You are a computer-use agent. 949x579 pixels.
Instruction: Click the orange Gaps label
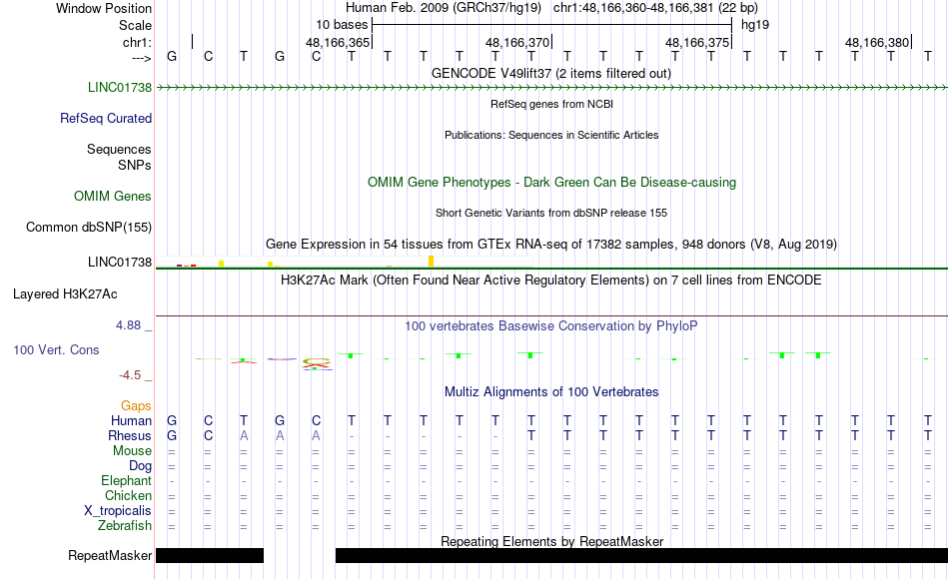136,406
